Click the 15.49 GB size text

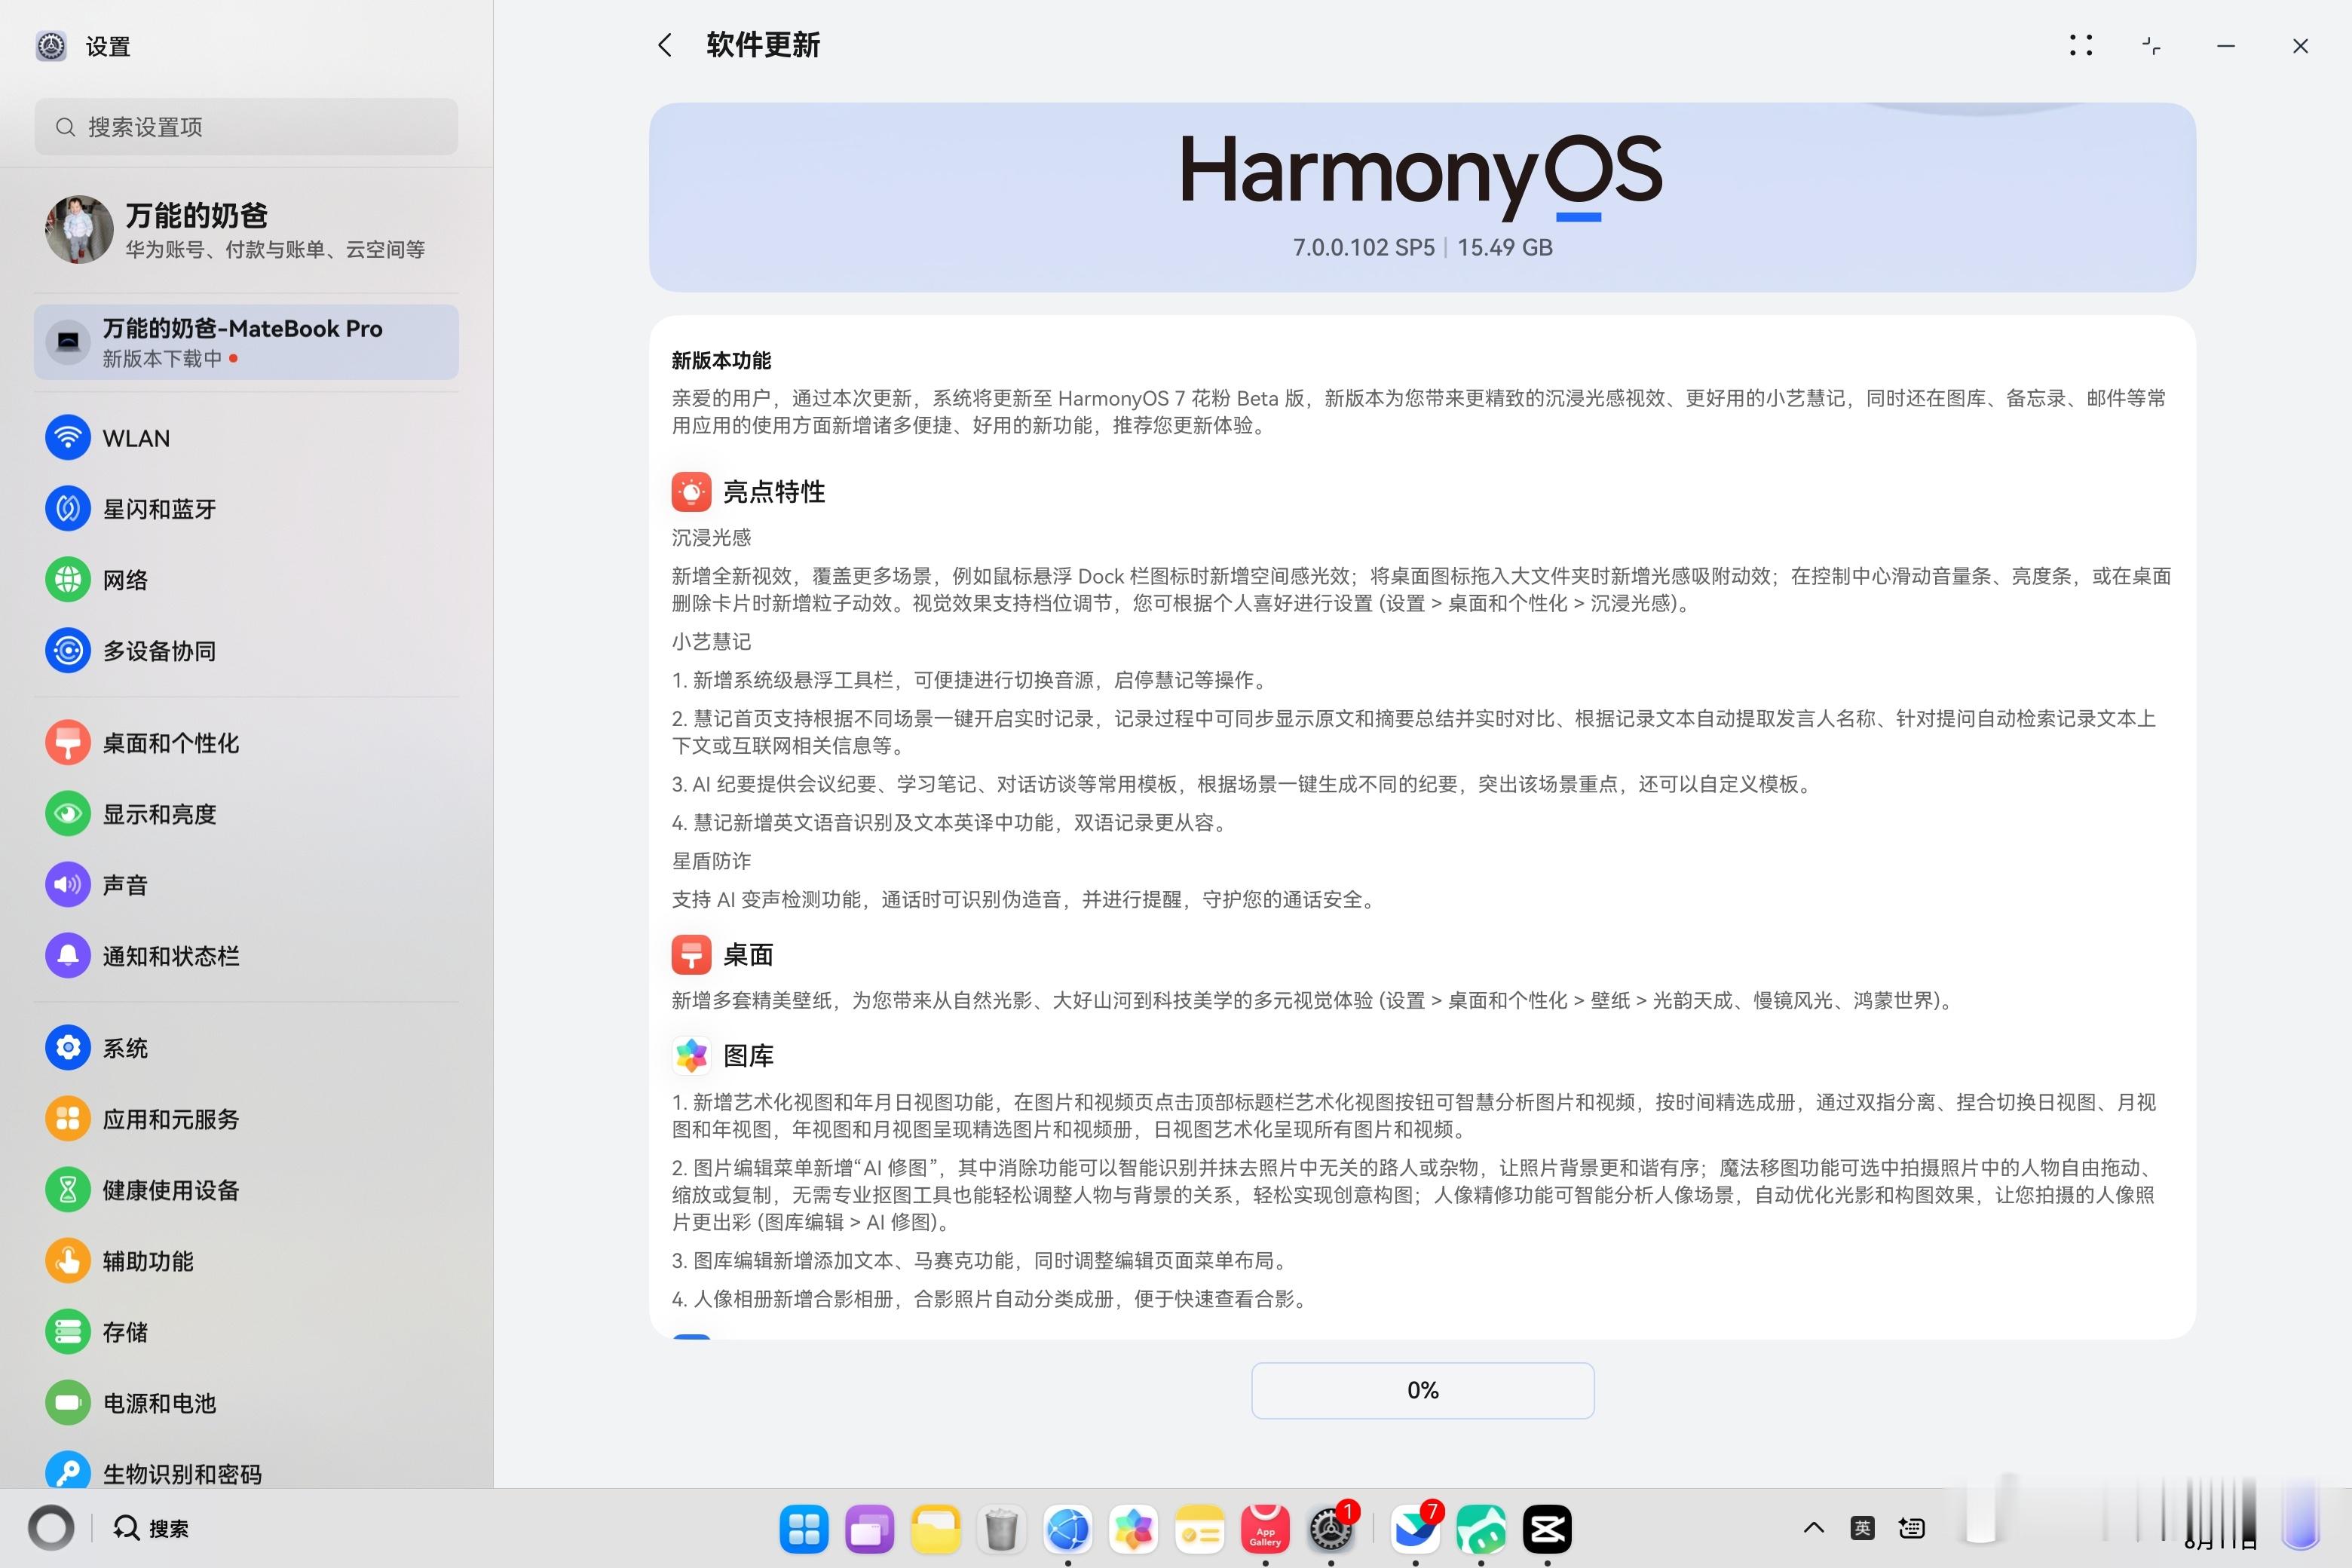click(x=1505, y=247)
